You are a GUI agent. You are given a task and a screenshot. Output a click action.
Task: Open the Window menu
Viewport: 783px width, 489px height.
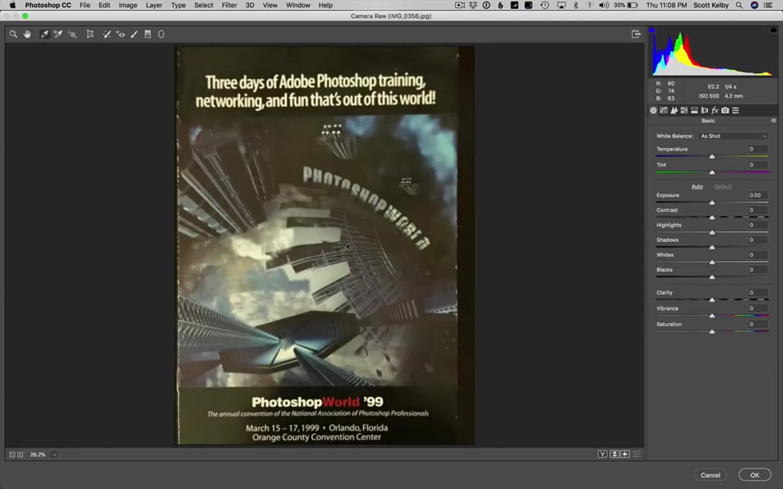(298, 5)
